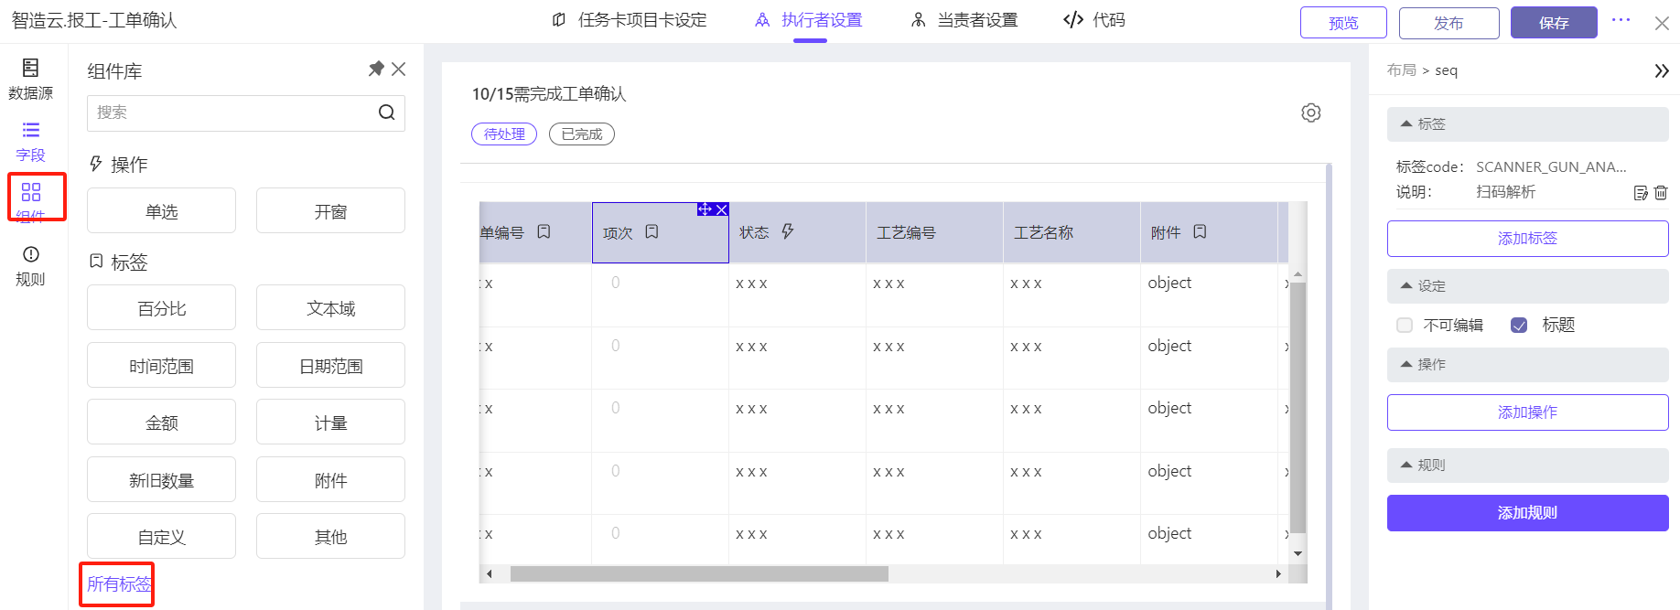The height and width of the screenshot is (610, 1680).
Task: Click 布局 in the breadcrumb
Action: pos(1401,70)
